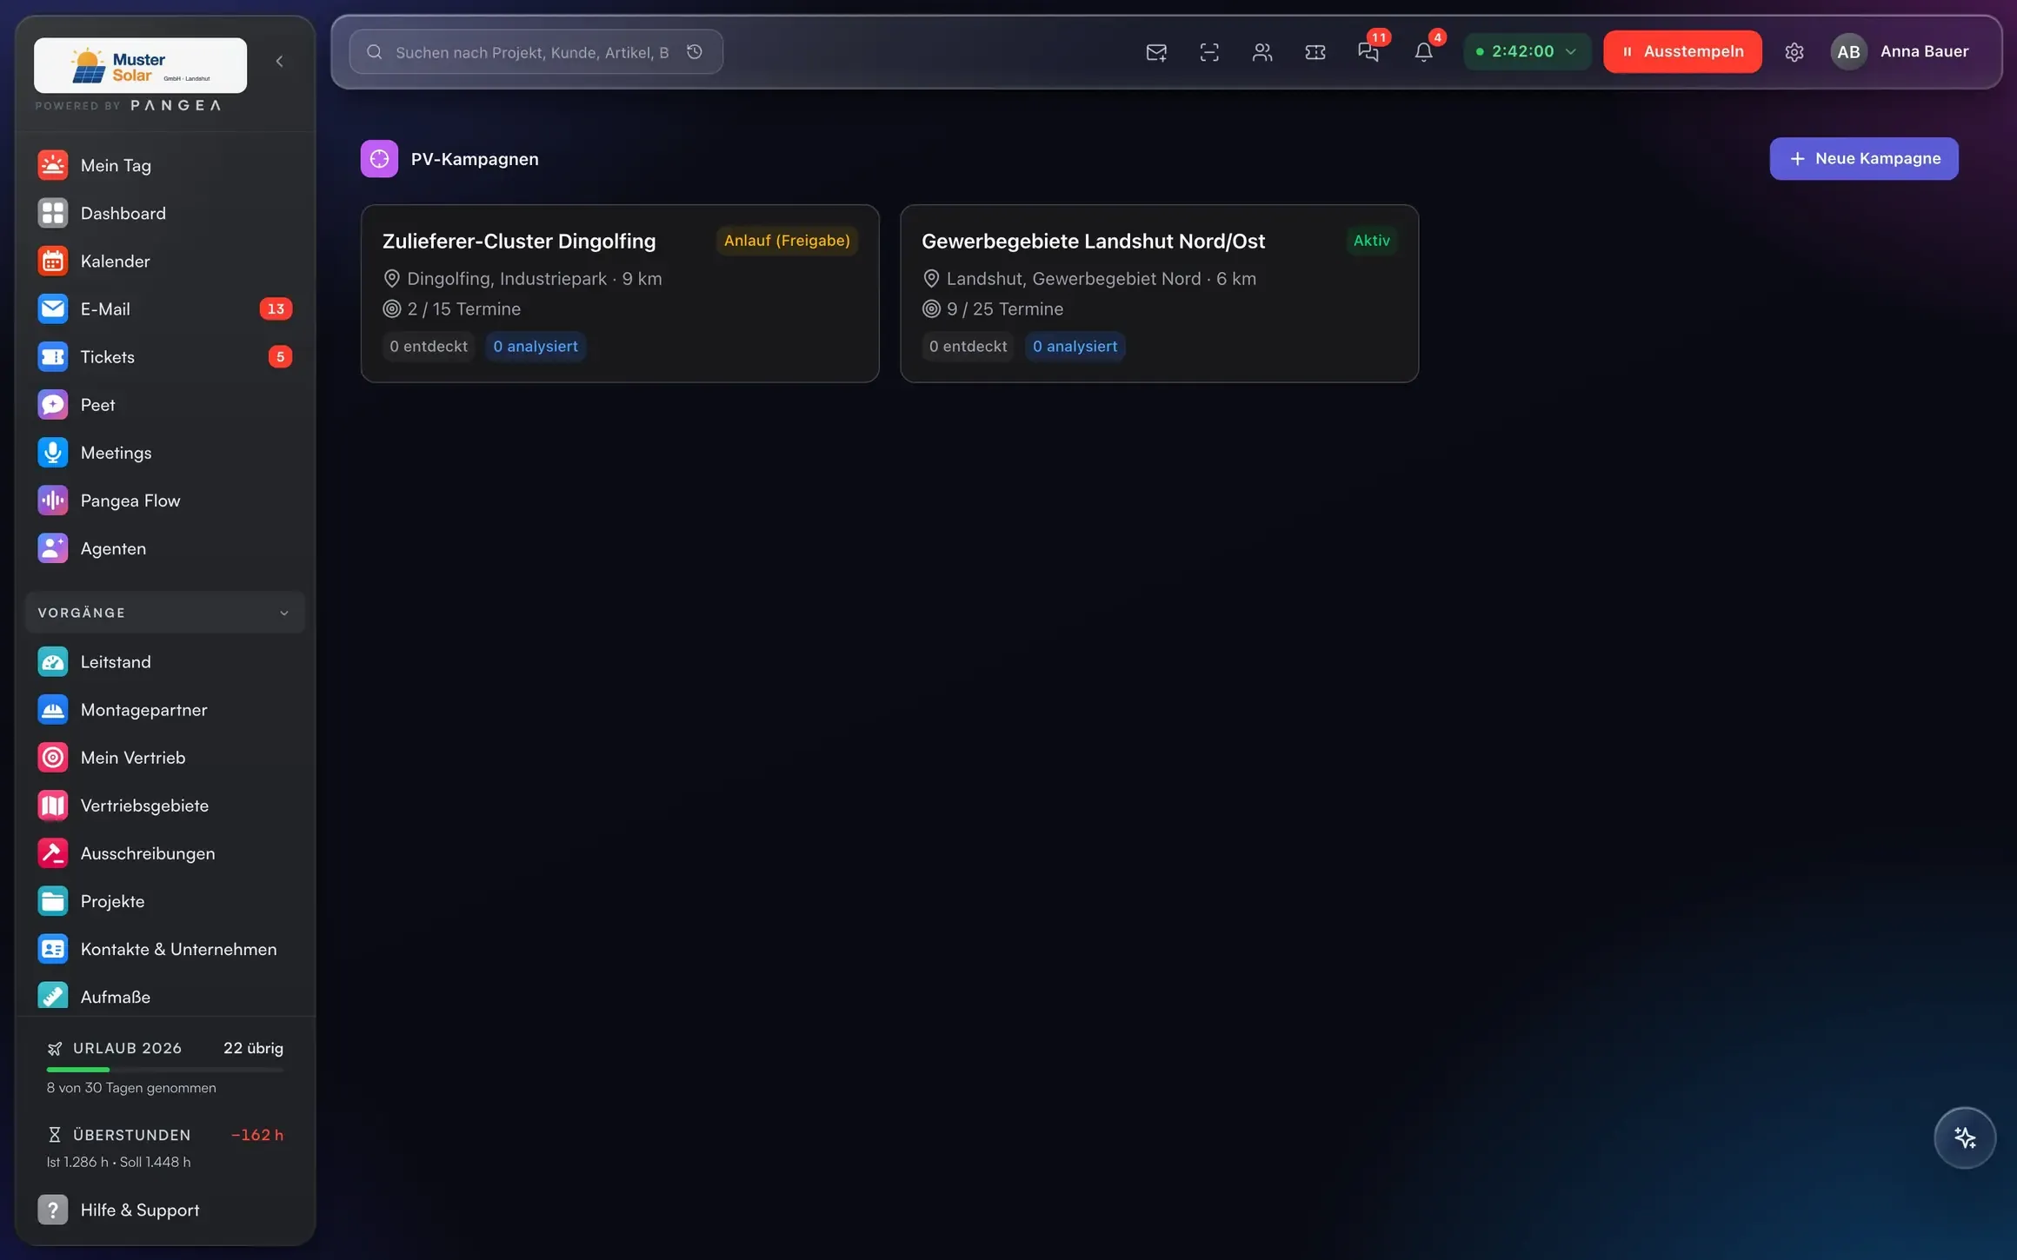Open Gewerbegebiete Landshut Nord/Ost campaign card
The width and height of the screenshot is (2017, 1260).
(1159, 294)
